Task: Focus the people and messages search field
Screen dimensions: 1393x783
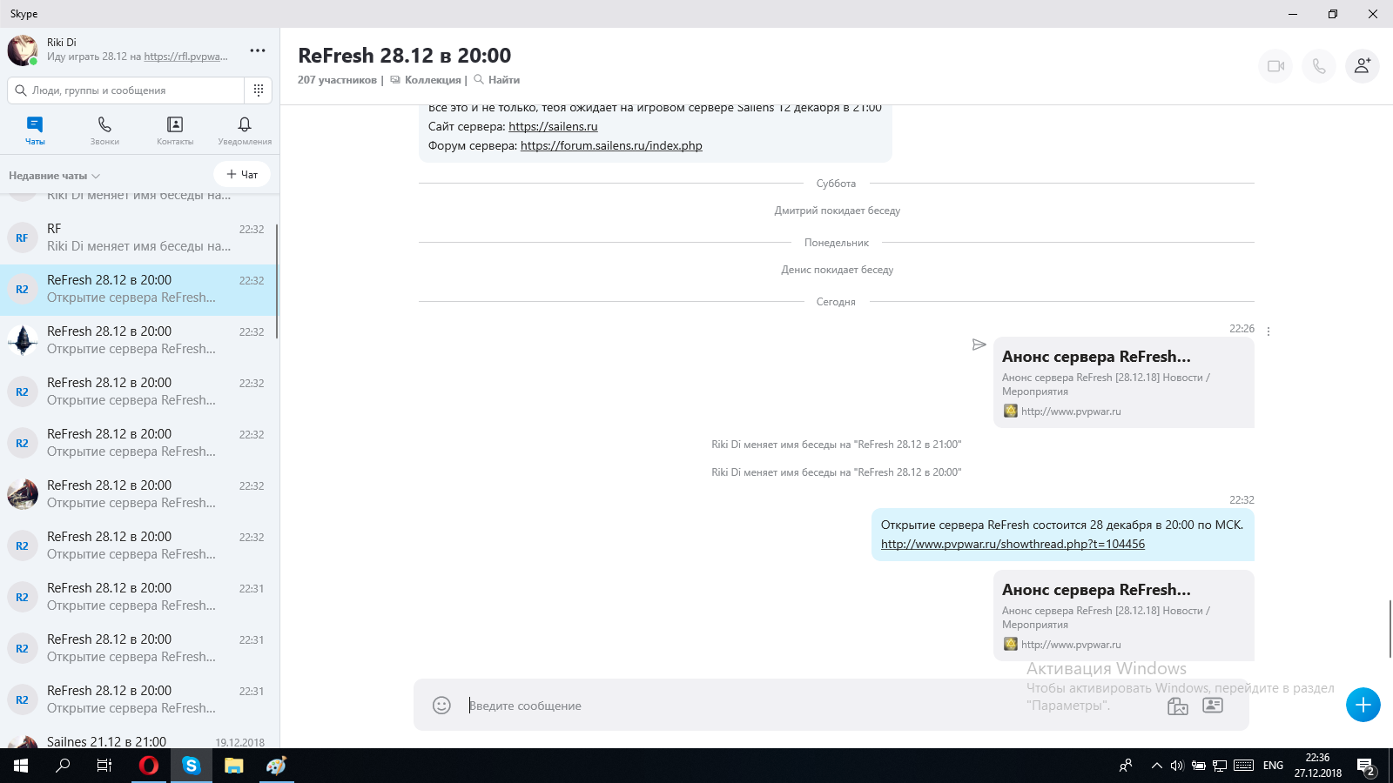Action: [127, 90]
